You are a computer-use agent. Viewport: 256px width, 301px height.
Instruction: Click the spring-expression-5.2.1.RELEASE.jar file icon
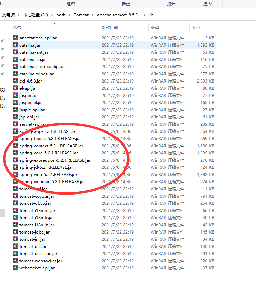click(15, 160)
